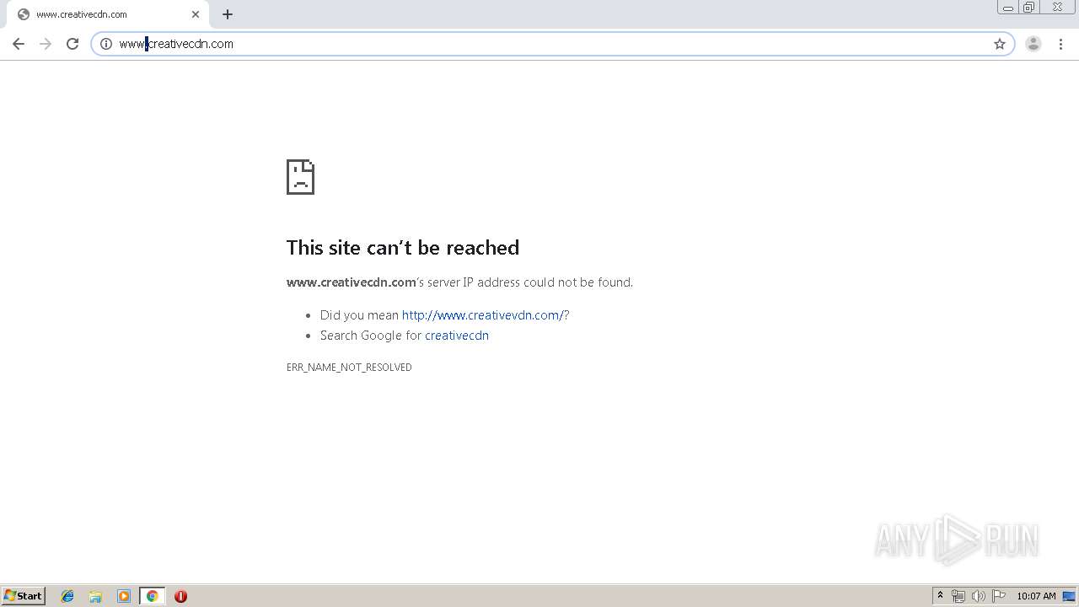Open Windows Media Player from taskbar

tap(124, 596)
